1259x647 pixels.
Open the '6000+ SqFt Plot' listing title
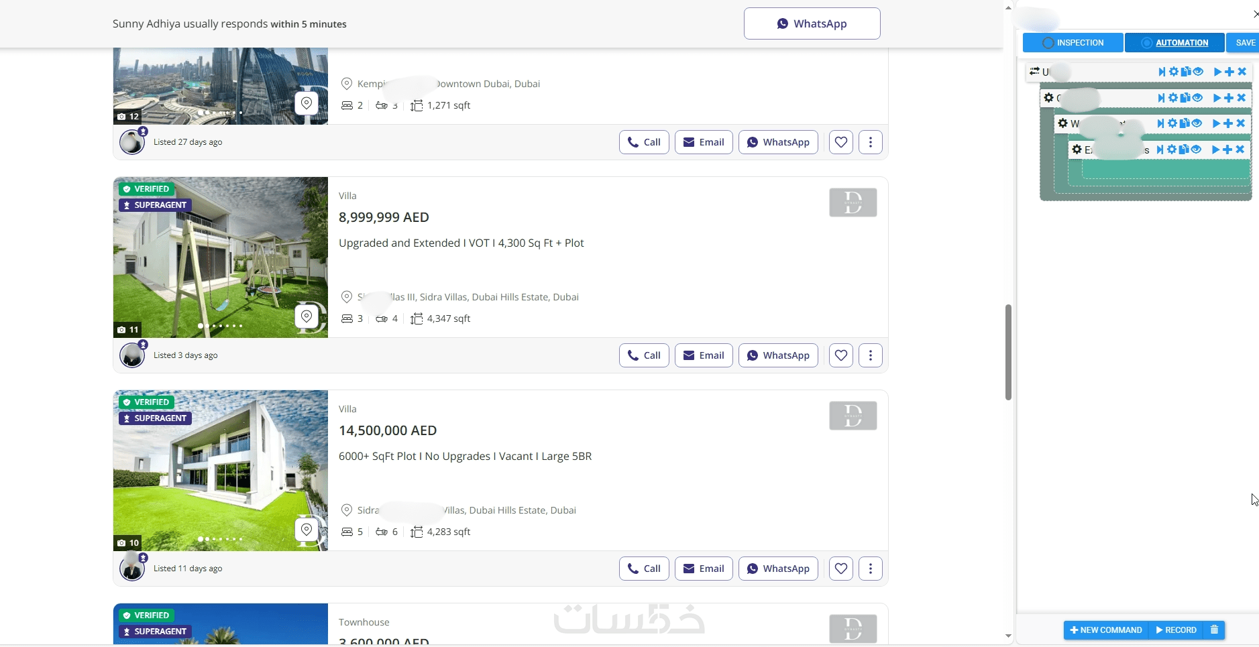point(466,456)
